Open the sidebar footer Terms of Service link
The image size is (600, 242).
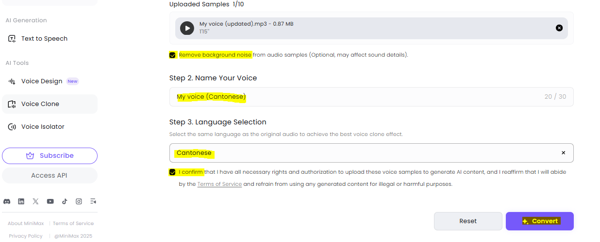pos(73,224)
